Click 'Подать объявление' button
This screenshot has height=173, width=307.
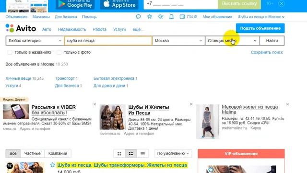tap(260, 28)
